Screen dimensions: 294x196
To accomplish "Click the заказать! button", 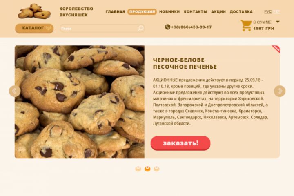I will coord(180,143).
